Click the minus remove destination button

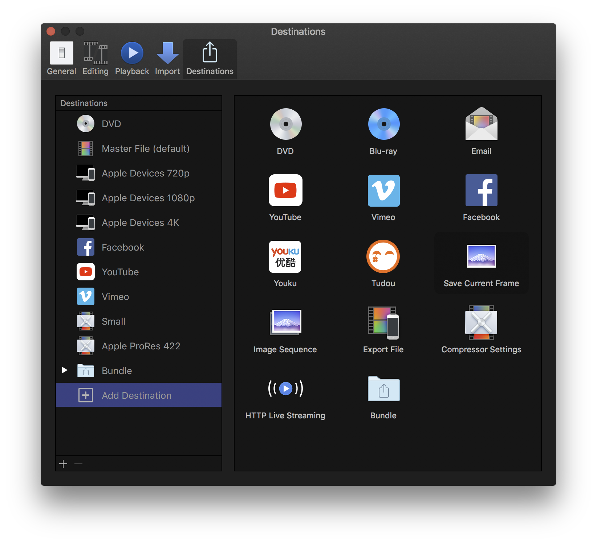pyautogui.click(x=78, y=464)
